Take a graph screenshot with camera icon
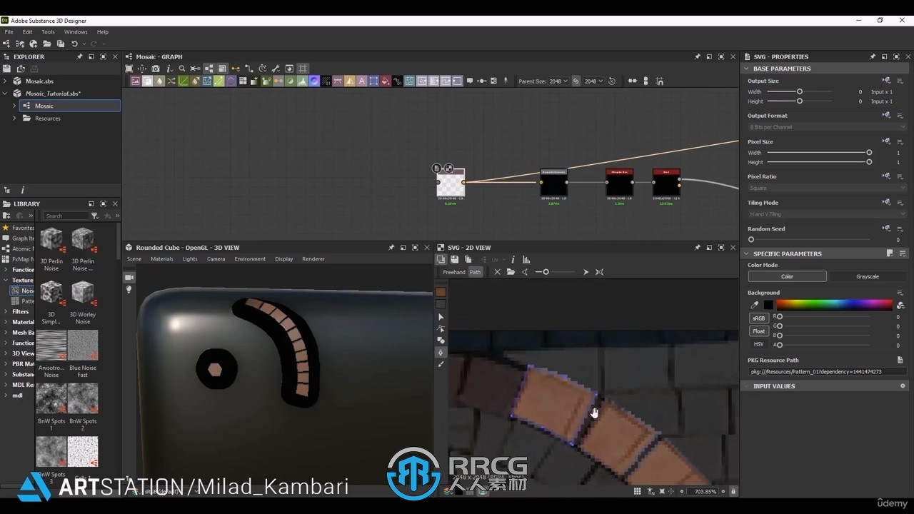The width and height of the screenshot is (914, 514). [156, 69]
